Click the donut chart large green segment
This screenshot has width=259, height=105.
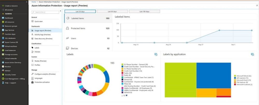point(100,68)
